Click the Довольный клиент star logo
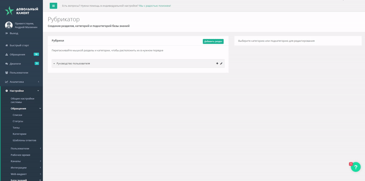 coord(10,10)
